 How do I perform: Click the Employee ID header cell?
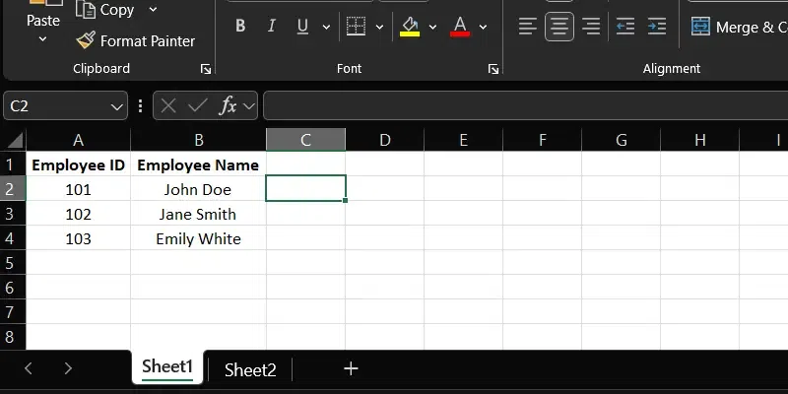click(x=79, y=164)
